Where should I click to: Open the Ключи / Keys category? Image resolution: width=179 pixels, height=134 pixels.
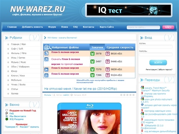18,76
